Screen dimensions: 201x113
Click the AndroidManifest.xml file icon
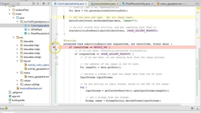click(x=18, y=89)
